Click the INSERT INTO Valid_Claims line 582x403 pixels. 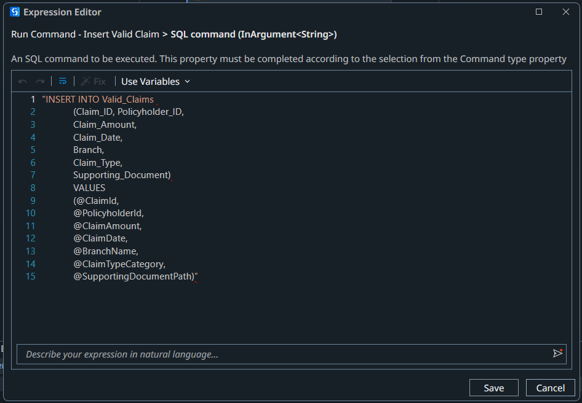pos(98,99)
